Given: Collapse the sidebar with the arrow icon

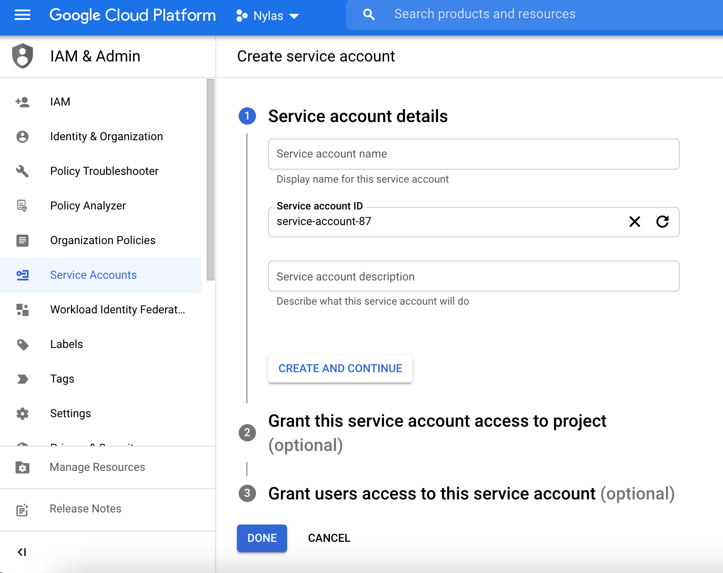Looking at the screenshot, I should [22, 552].
